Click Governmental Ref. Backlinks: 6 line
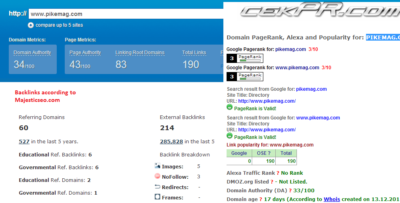Screen dimensions: 400x203 59,168
